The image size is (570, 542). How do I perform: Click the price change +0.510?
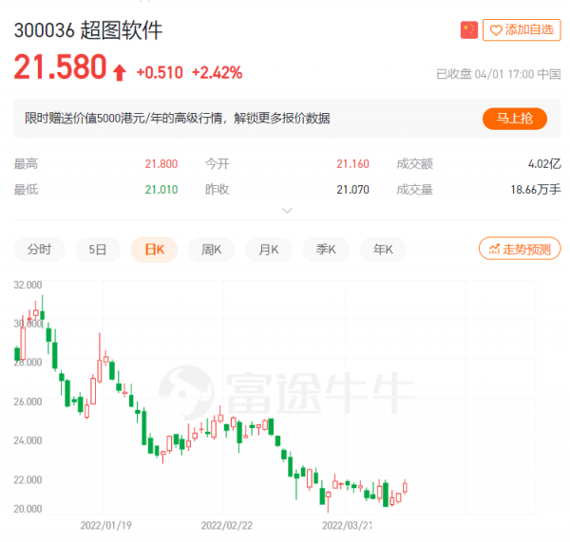[160, 73]
